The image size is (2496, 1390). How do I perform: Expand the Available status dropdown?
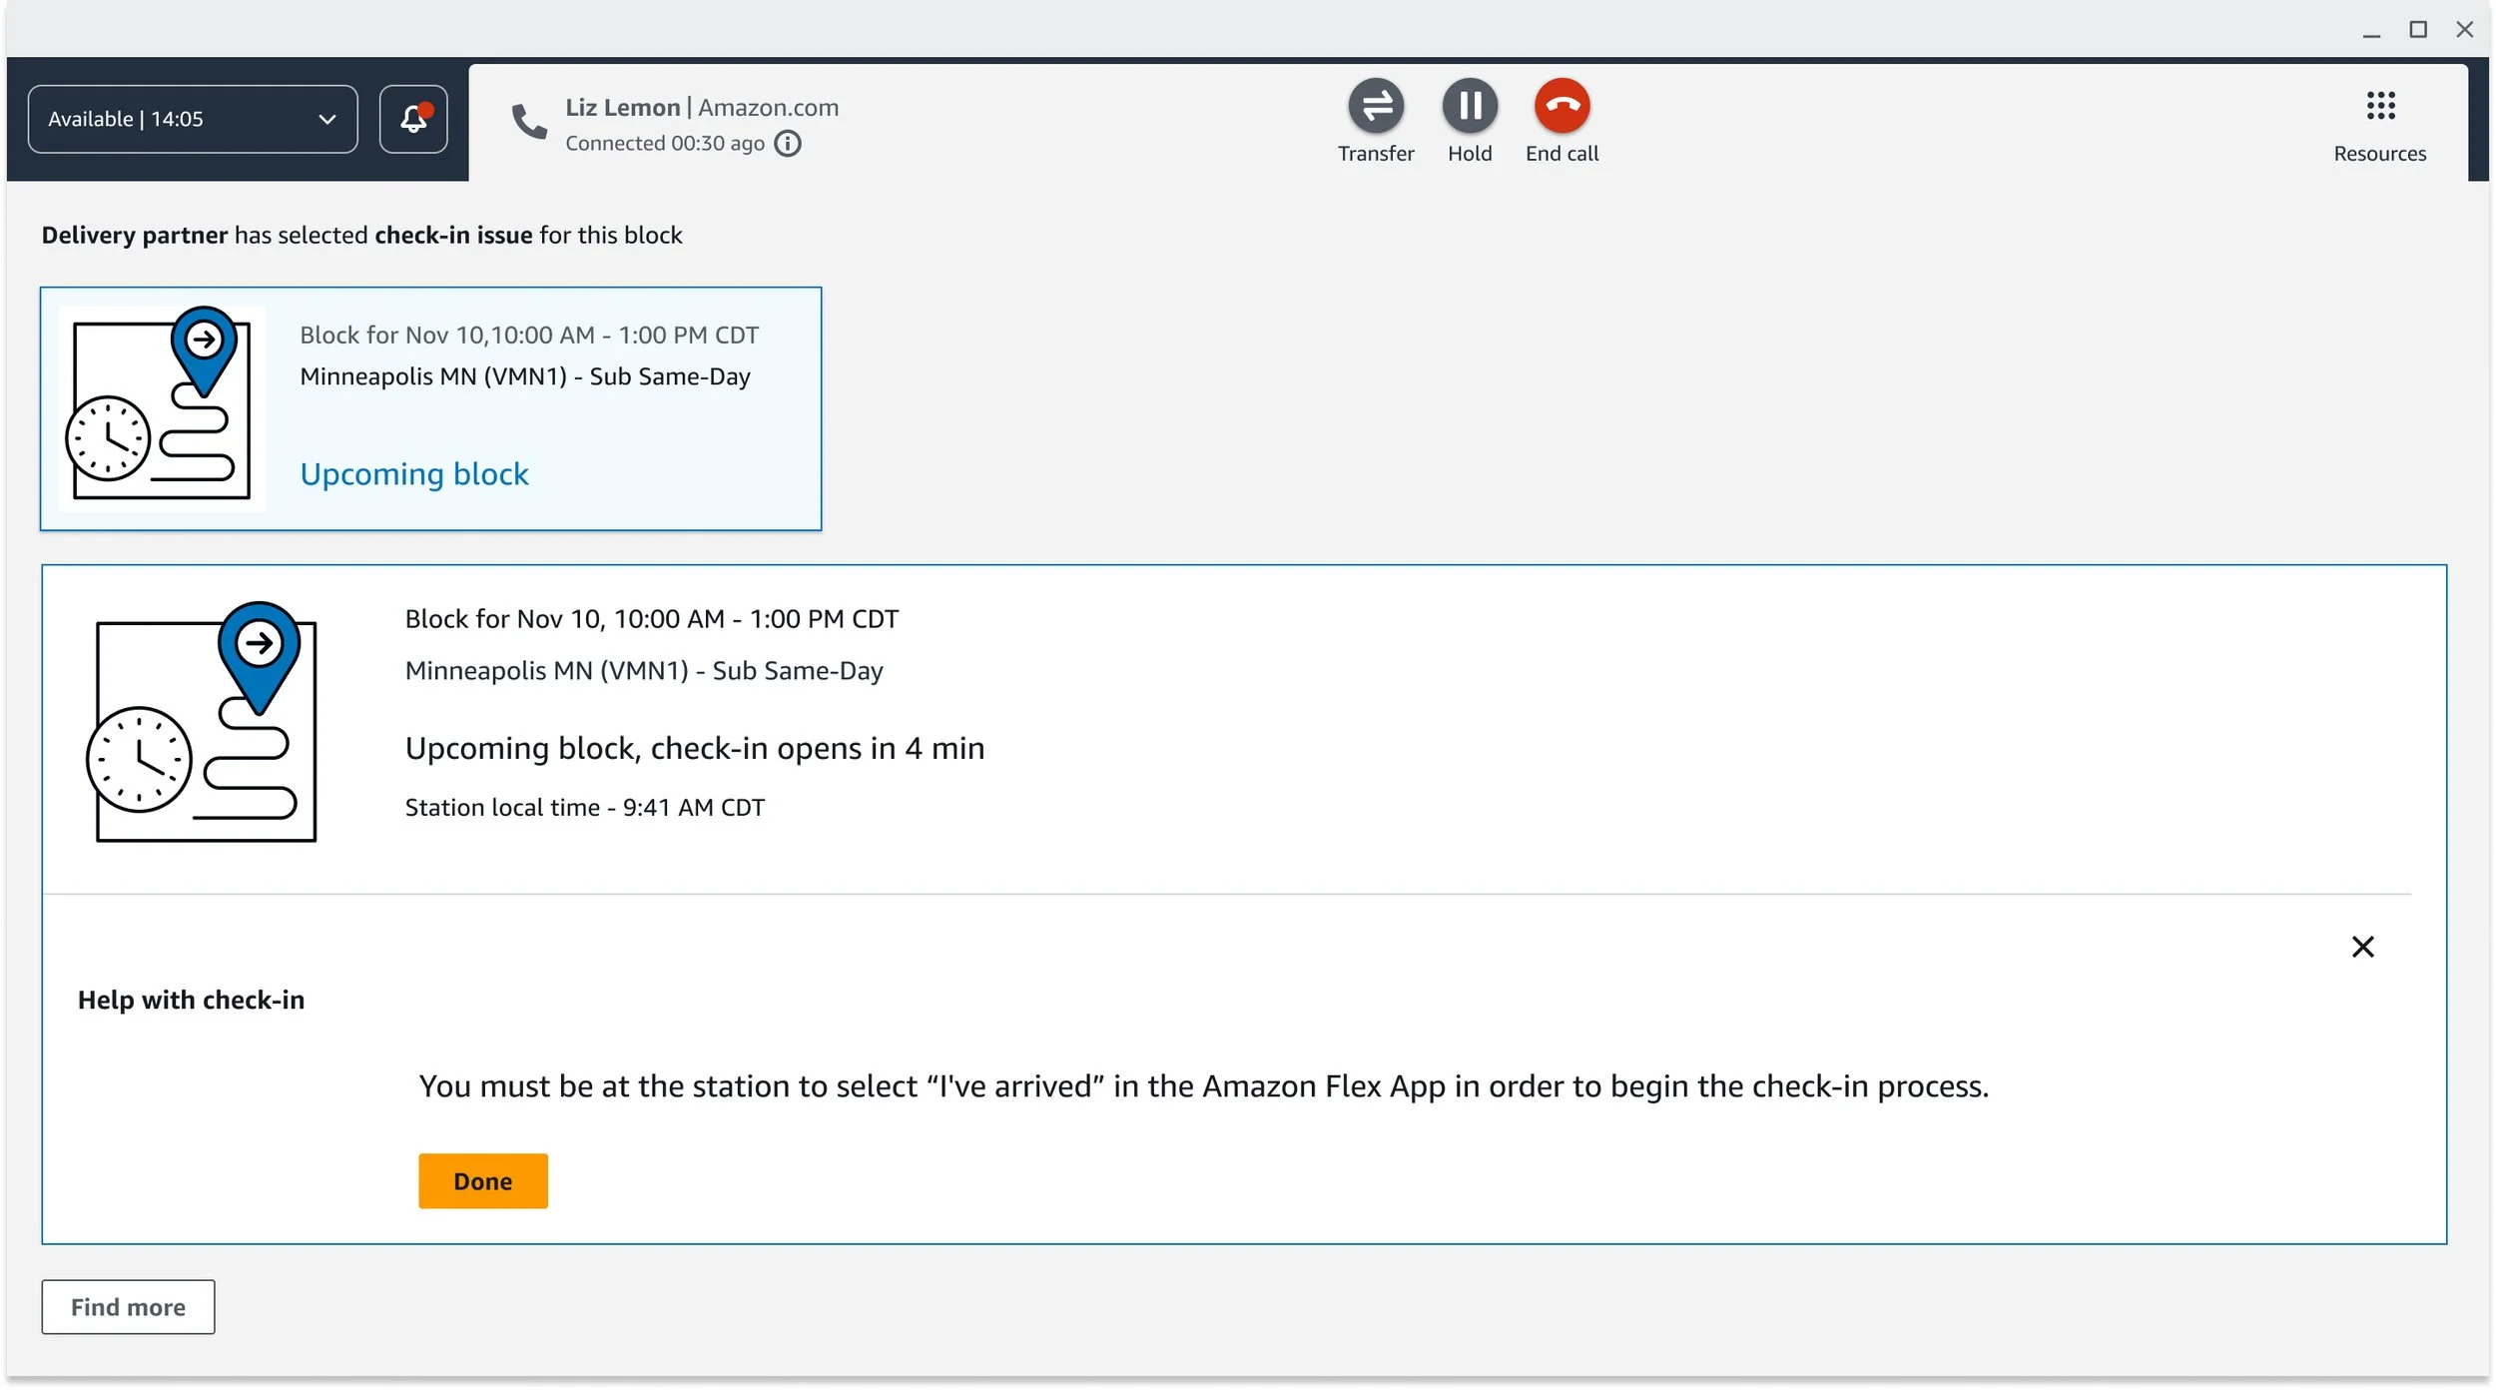tap(192, 119)
